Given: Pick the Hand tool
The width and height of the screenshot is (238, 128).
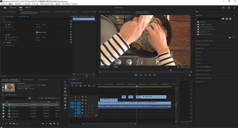Looking at the screenshot, I should (65, 105).
